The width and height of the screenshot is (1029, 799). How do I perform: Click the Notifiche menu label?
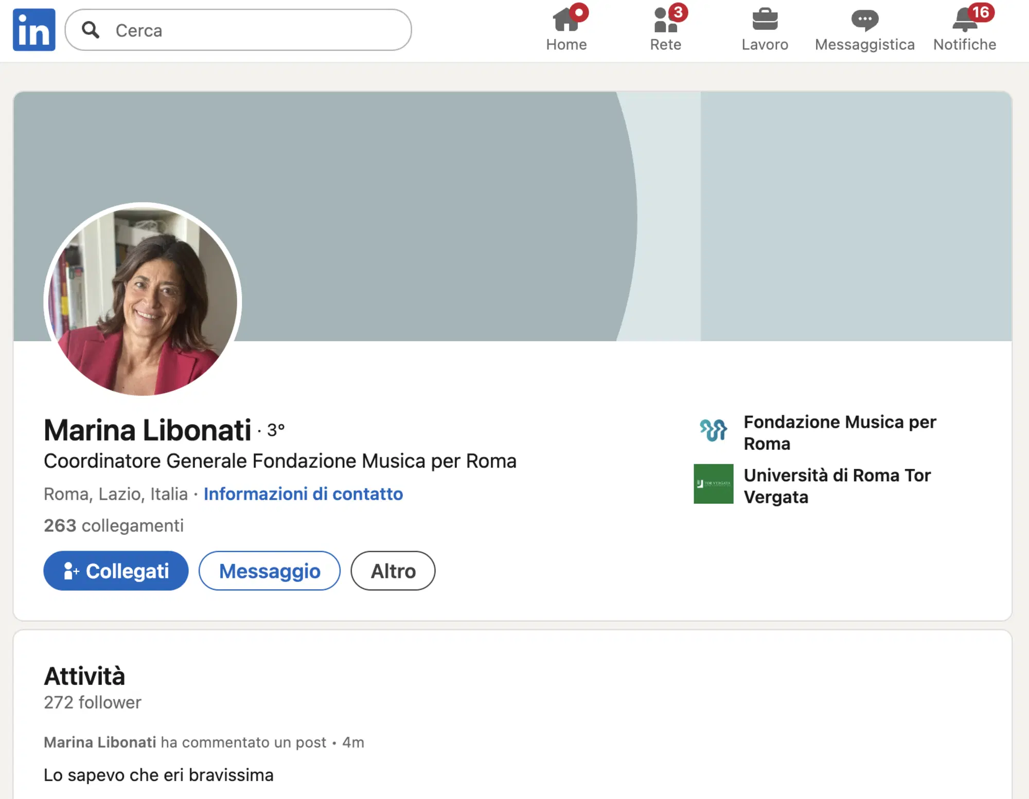tap(965, 45)
